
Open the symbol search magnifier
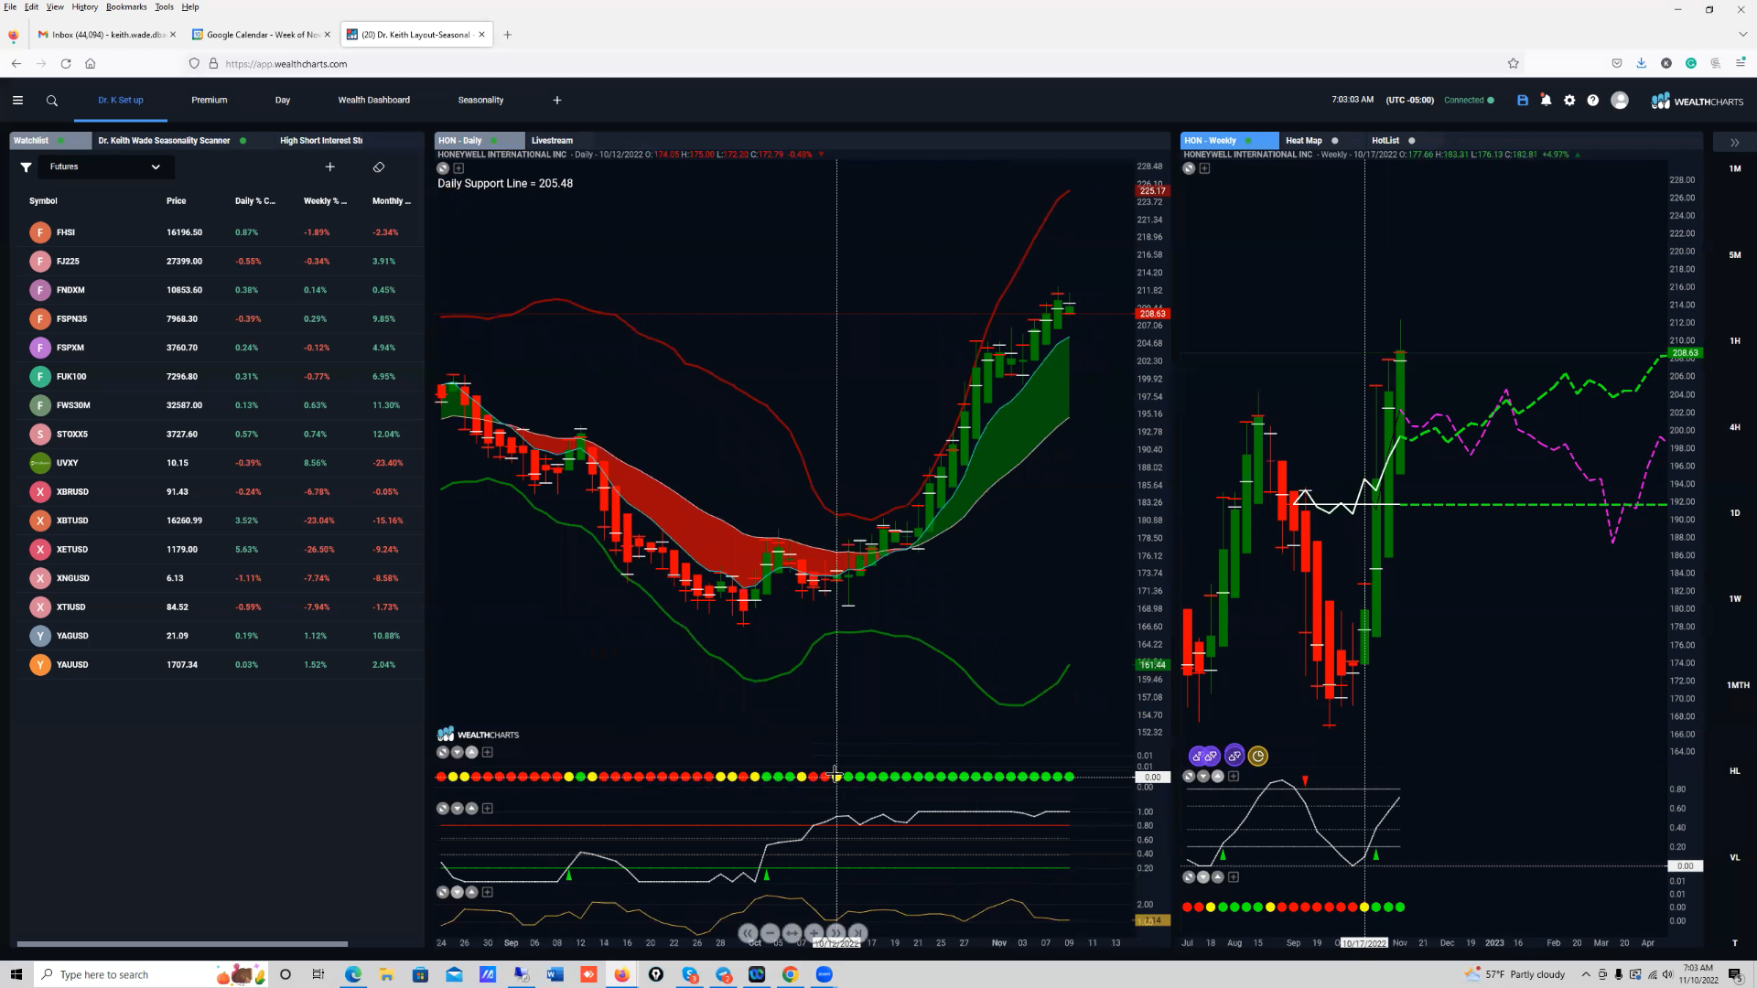click(52, 101)
